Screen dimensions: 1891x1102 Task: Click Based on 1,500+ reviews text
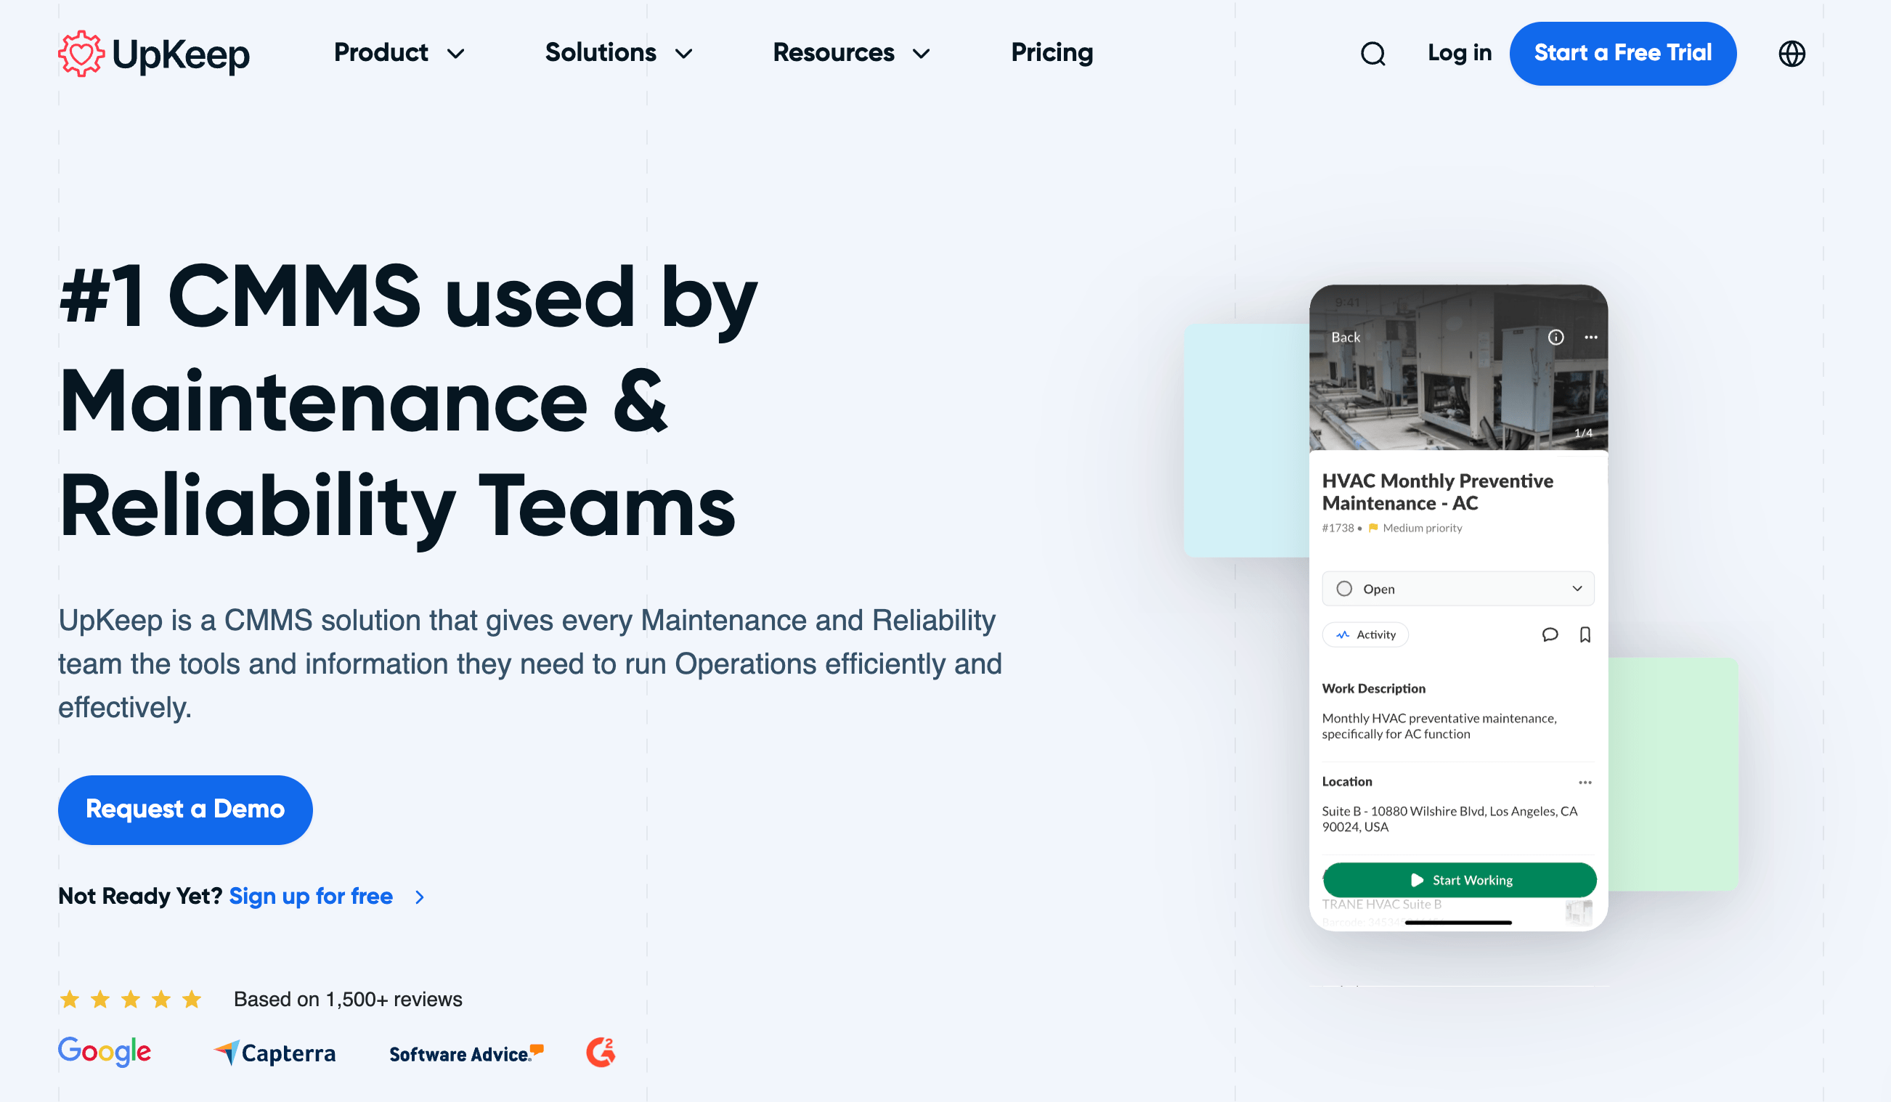[348, 999]
